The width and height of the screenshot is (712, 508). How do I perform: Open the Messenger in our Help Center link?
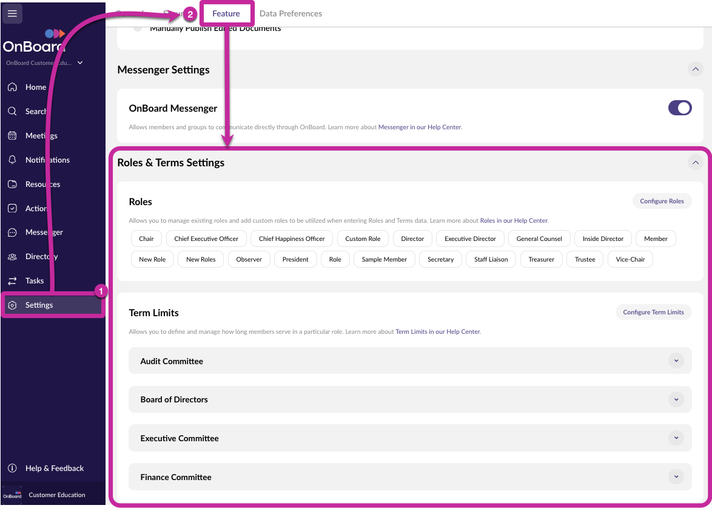[x=419, y=127]
